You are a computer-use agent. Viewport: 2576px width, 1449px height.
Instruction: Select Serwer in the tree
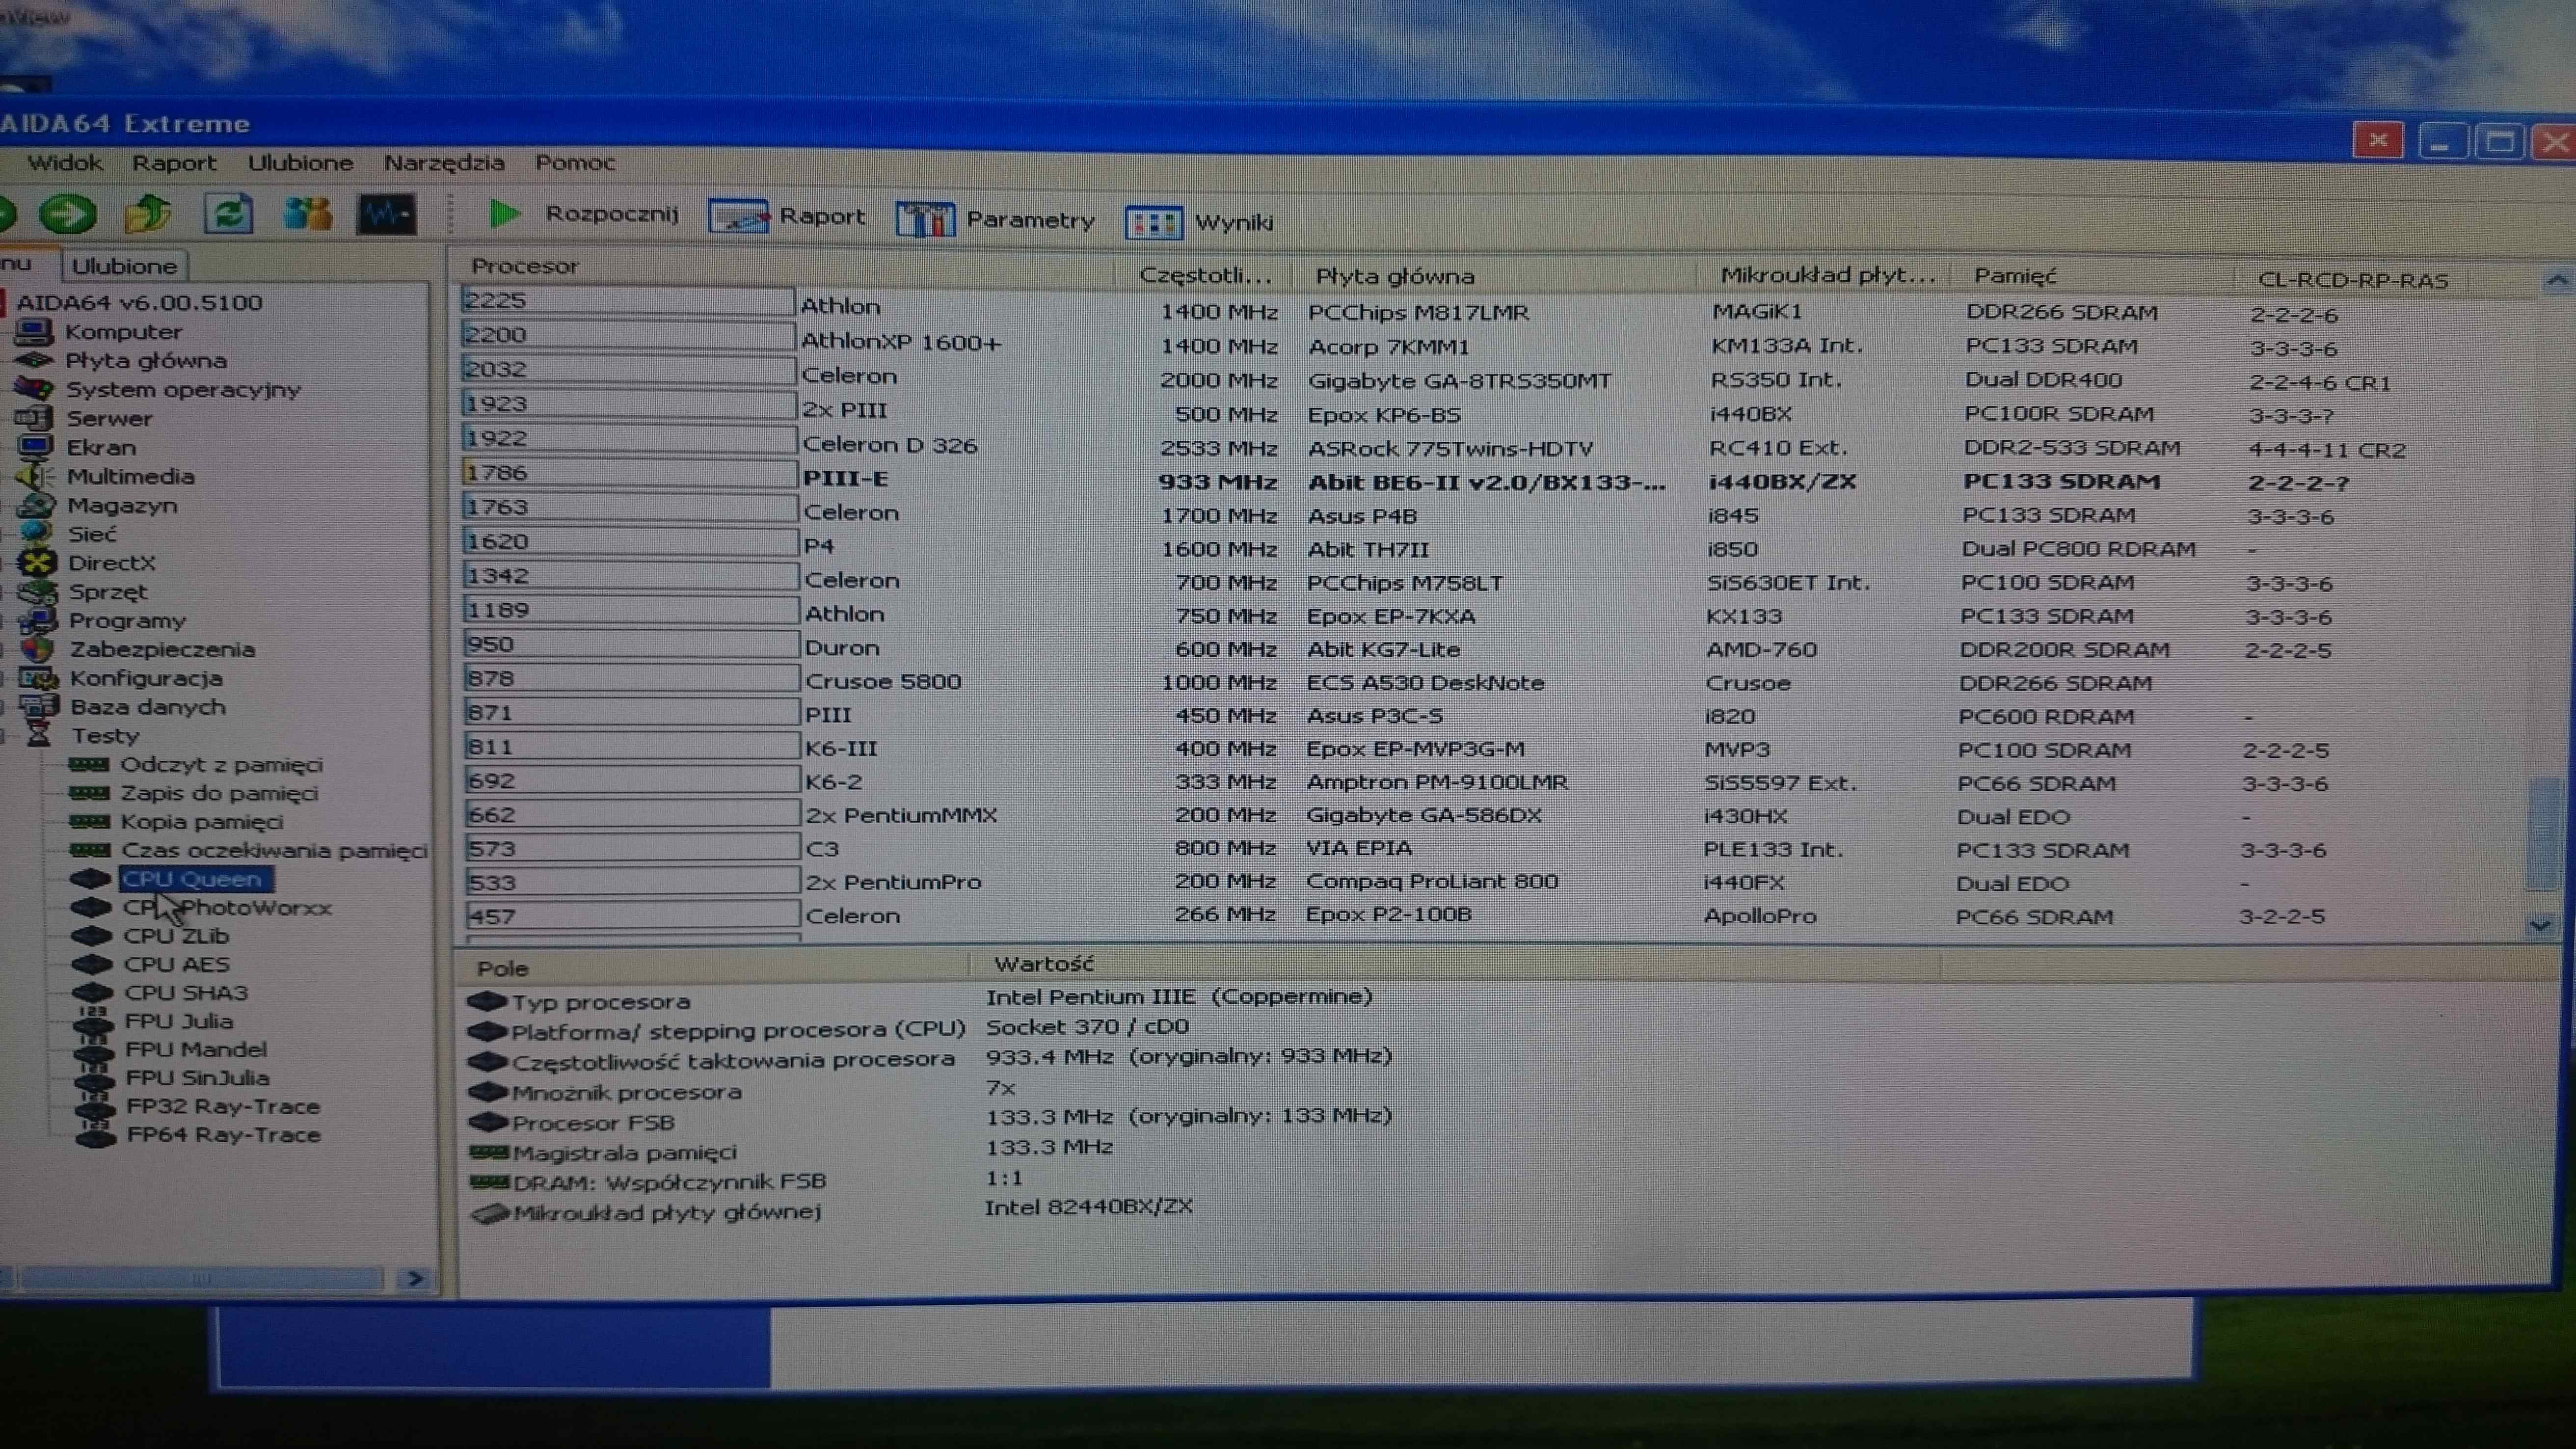pyautogui.click(x=109, y=419)
